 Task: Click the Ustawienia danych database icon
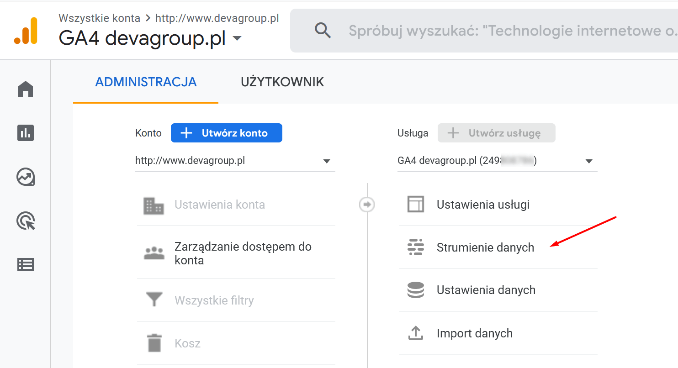[416, 290]
